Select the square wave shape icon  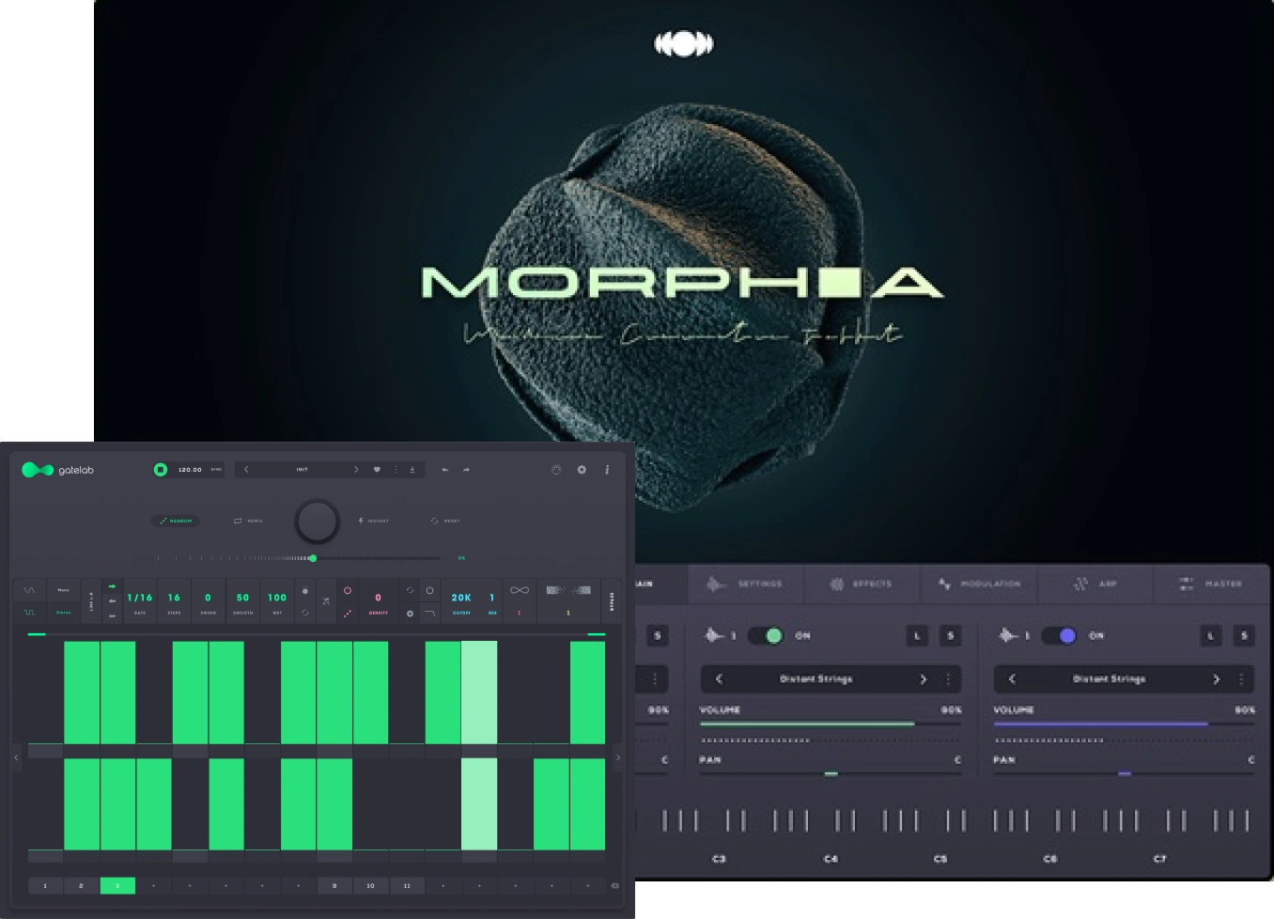(29, 612)
